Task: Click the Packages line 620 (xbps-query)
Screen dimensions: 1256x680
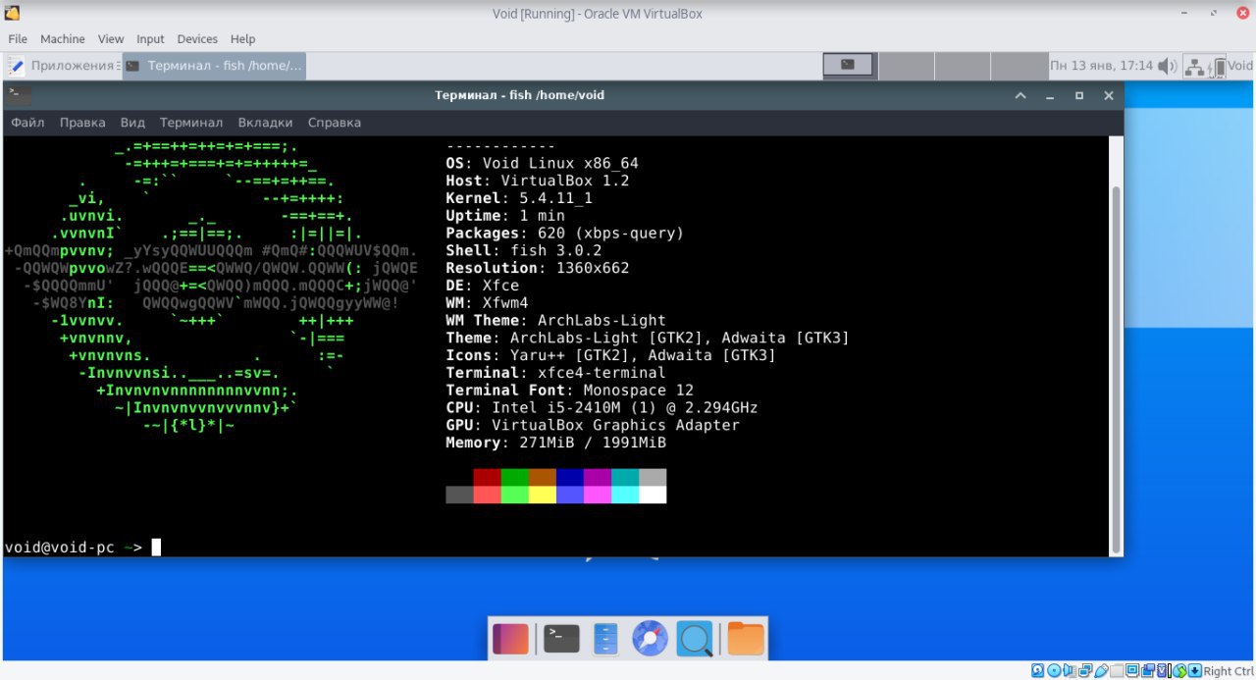Action: point(564,233)
